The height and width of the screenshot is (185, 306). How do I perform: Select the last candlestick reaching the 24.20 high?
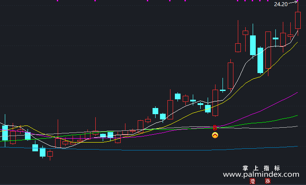pos(298,20)
